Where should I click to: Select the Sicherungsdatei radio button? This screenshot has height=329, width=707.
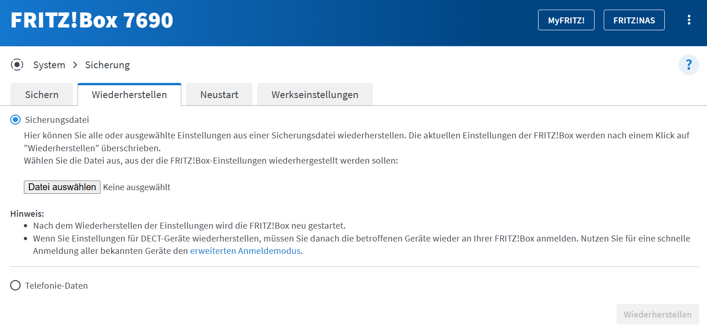(16, 120)
